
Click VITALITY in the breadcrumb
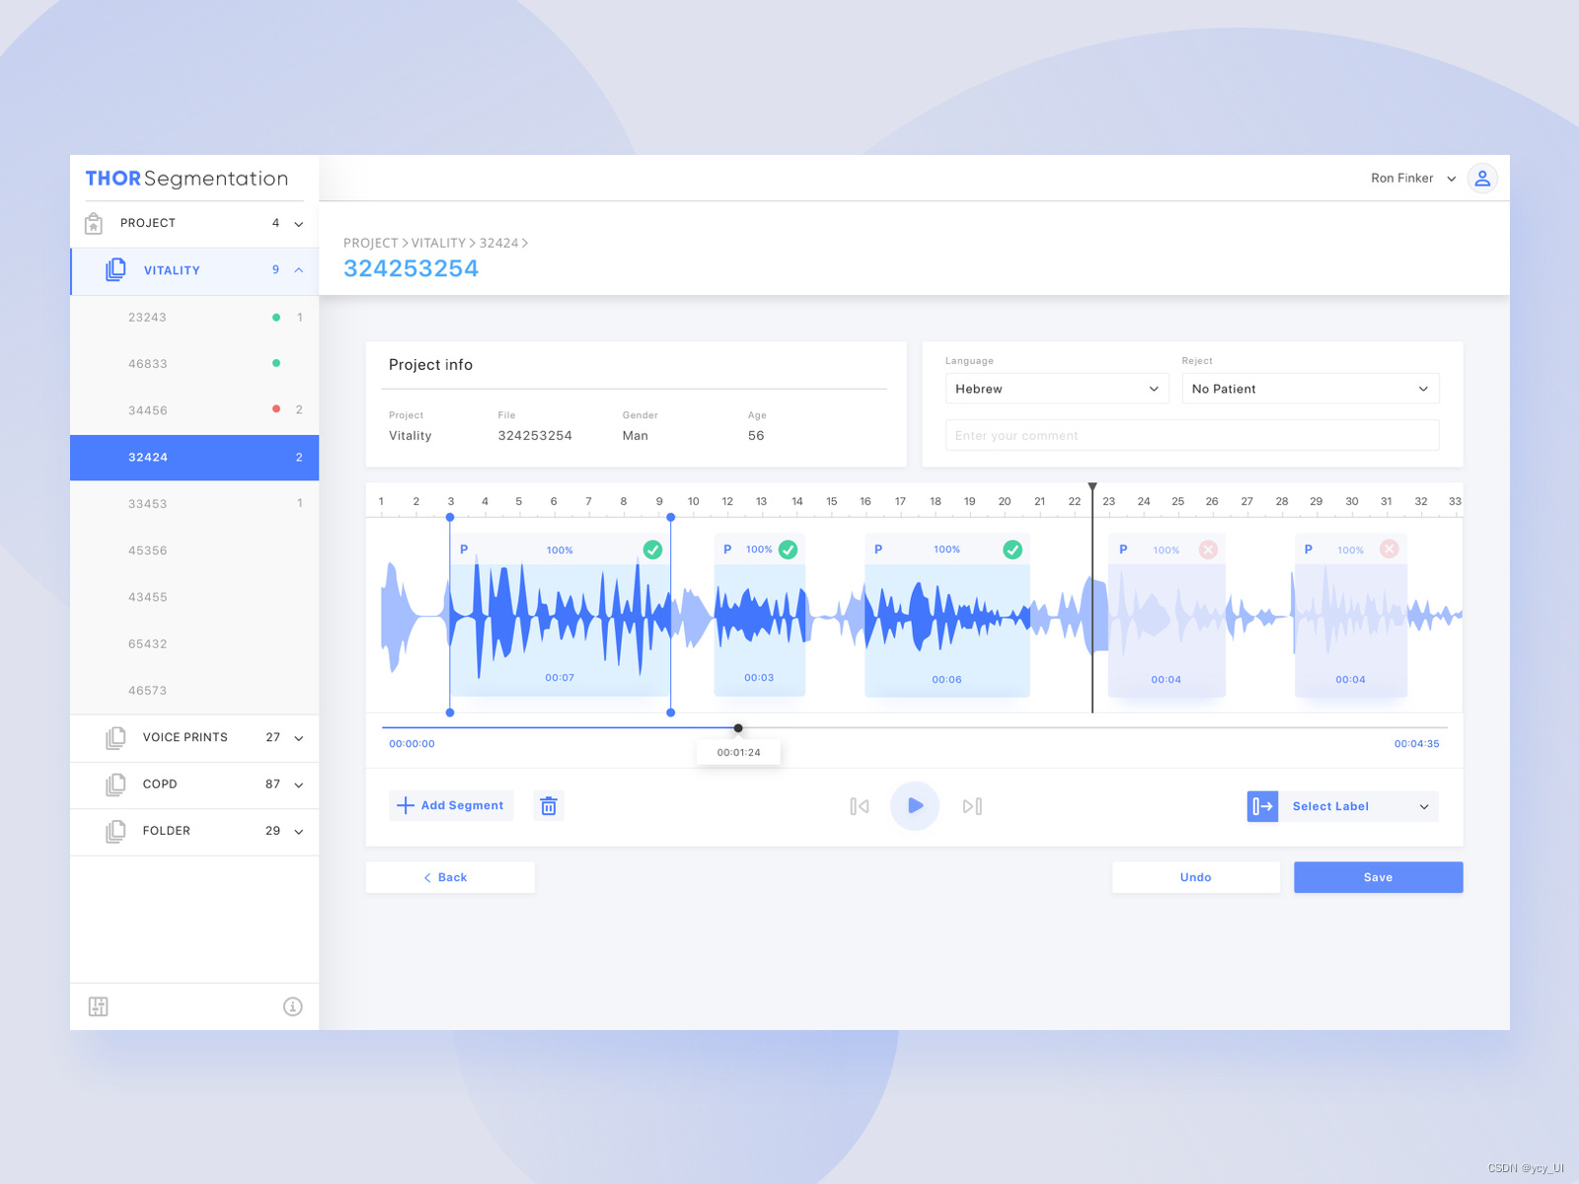click(438, 243)
